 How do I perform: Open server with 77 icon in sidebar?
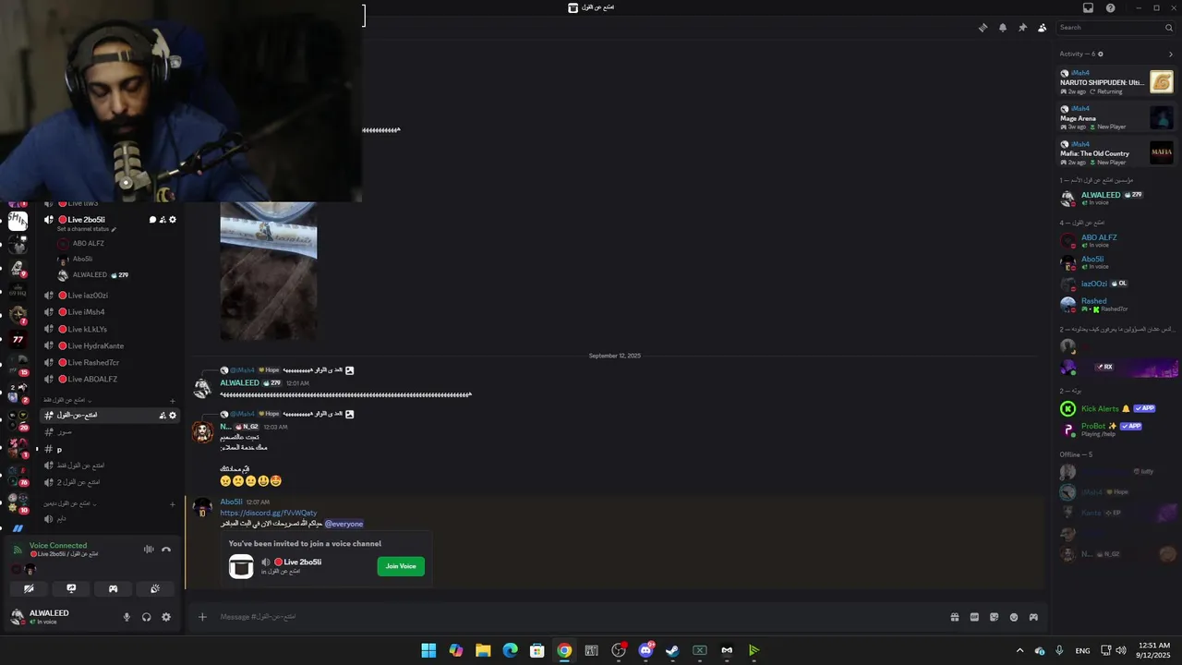pyautogui.click(x=18, y=339)
